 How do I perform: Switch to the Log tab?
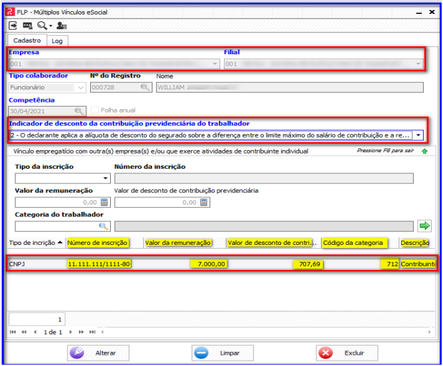tap(57, 41)
